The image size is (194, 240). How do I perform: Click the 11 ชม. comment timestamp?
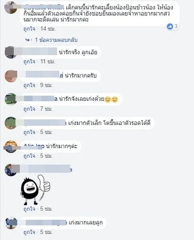[48, 62]
